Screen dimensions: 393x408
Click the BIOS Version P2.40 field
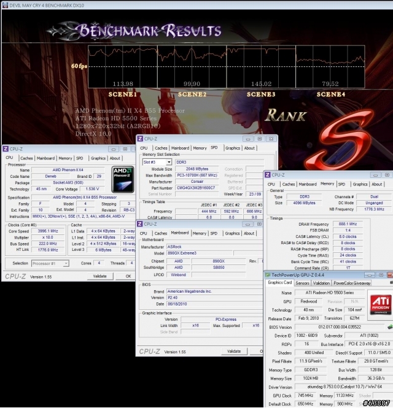tap(214, 298)
